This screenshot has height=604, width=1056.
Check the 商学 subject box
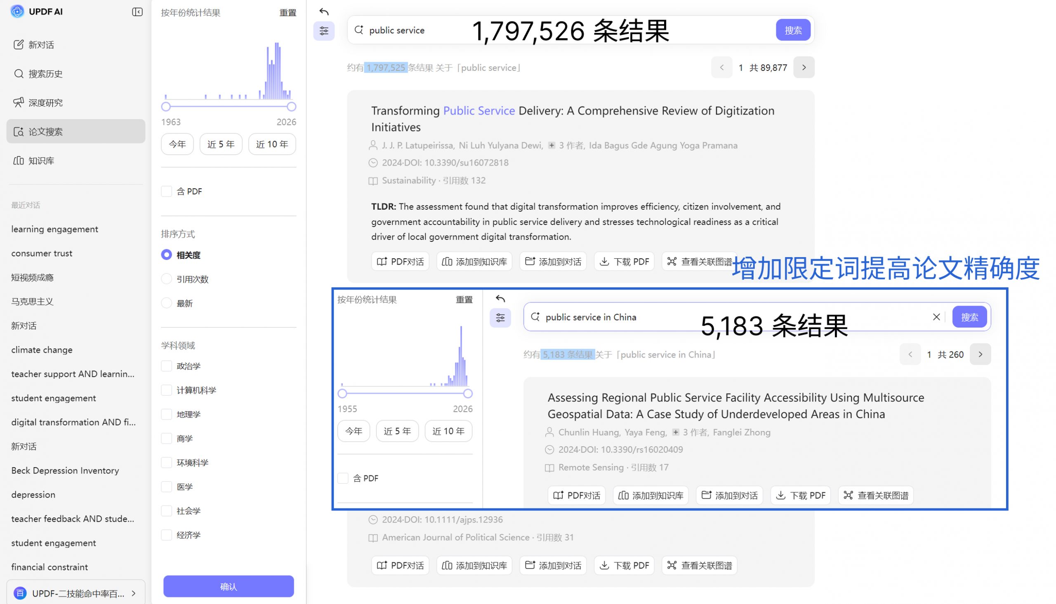[167, 438]
